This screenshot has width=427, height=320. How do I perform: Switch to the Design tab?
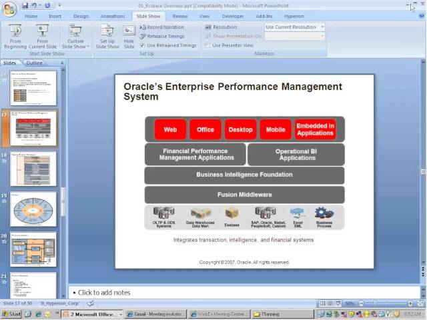(x=81, y=16)
